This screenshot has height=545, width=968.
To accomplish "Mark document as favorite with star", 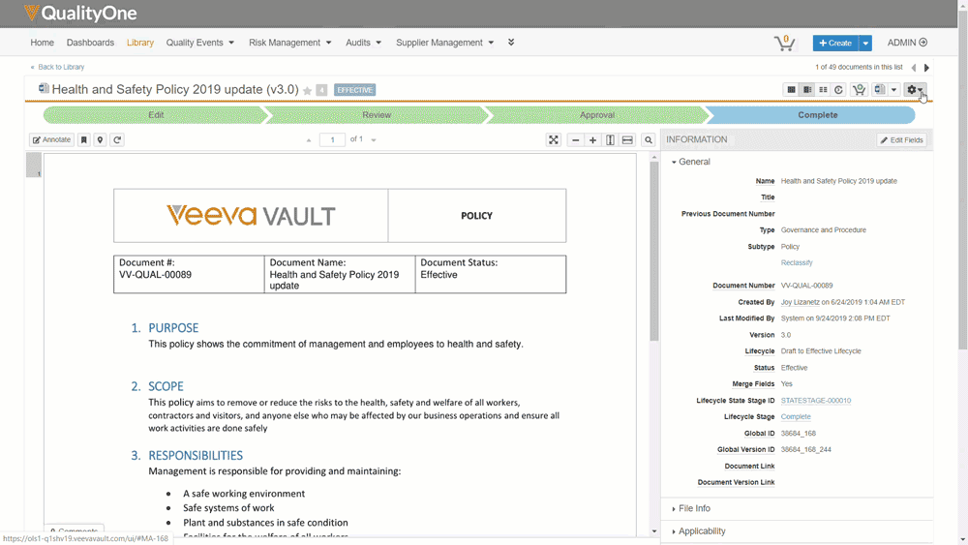I will (307, 91).
